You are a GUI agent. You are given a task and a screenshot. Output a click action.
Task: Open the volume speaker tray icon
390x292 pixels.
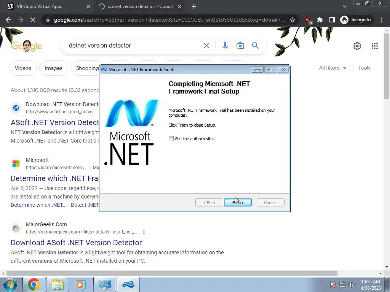[x=352, y=285]
